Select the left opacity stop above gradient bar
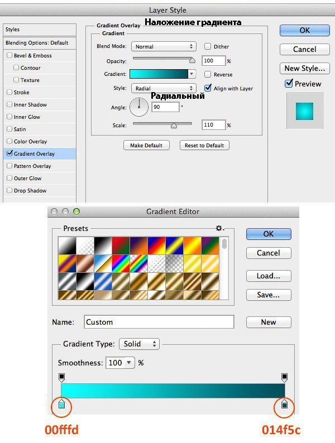 click(61, 377)
